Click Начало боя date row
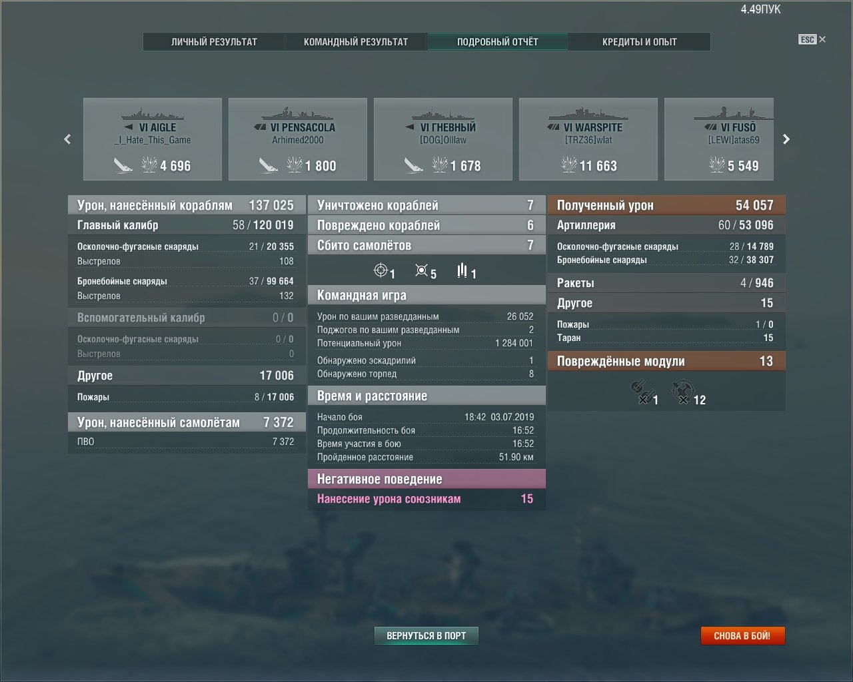This screenshot has width=853, height=682. (425, 417)
